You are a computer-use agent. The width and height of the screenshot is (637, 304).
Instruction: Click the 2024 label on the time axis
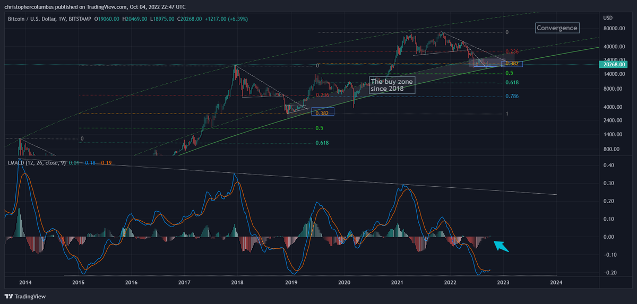[x=556, y=283]
